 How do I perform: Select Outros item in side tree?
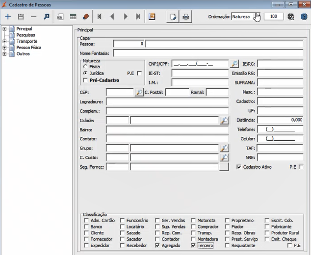point(23,54)
